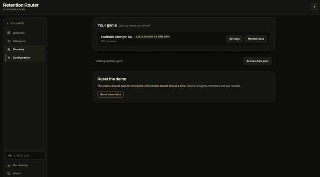Open Settings for Southside Strength Co.
This screenshot has width=320, height=177.
click(234, 39)
